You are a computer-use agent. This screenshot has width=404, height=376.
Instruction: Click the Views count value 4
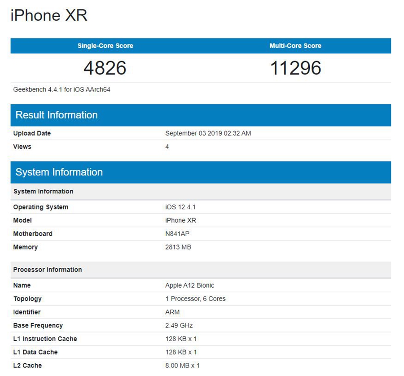tap(167, 147)
